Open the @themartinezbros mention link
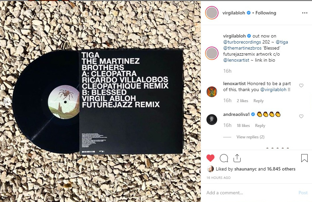The height and width of the screenshot is (202, 312). [242, 48]
